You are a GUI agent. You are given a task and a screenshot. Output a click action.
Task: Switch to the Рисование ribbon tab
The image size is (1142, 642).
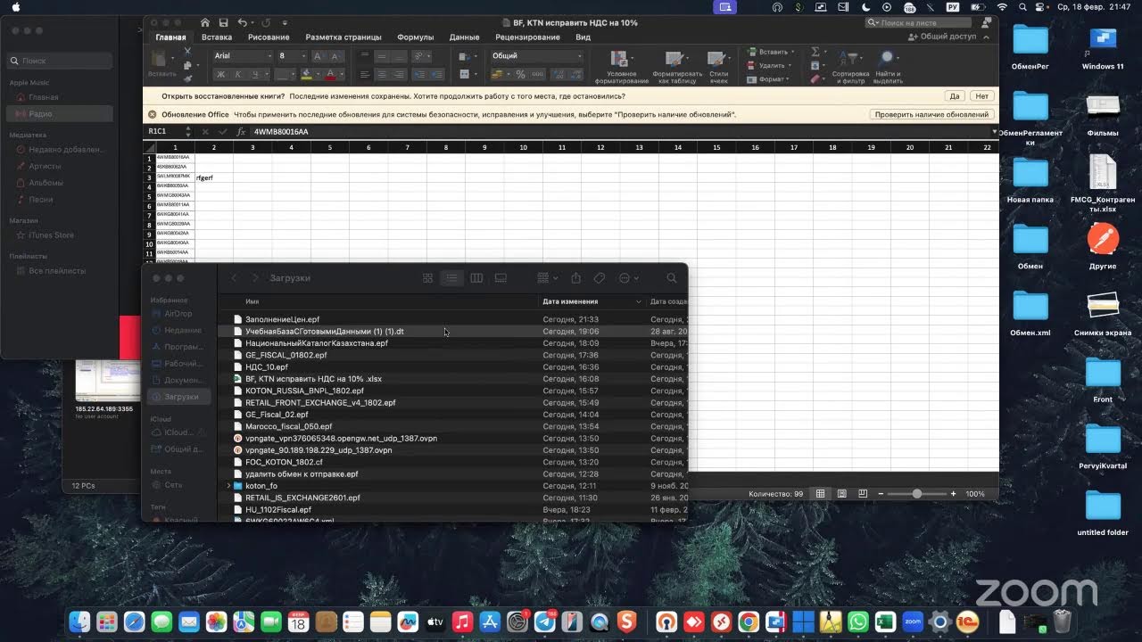[x=269, y=37]
